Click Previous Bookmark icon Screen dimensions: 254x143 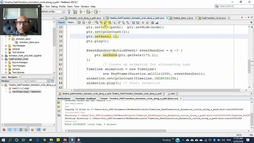tap(119, 23)
